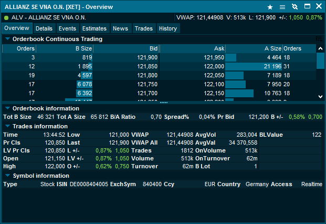This screenshot has height=224, width=326.
Task: Click BLValue value 122
Action: click(317, 135)
